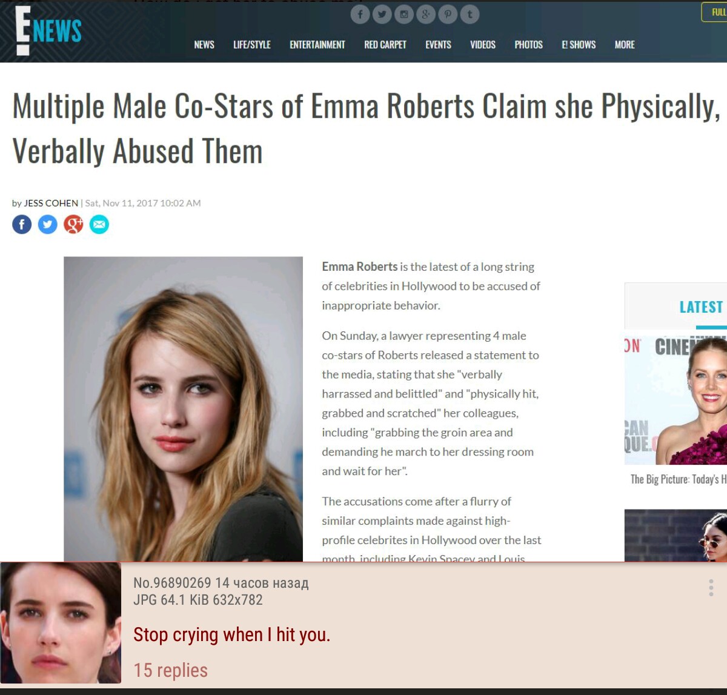Screen dimensions: 727x695
Task: Click the E! News logo
Action: (x=48, y=30)
